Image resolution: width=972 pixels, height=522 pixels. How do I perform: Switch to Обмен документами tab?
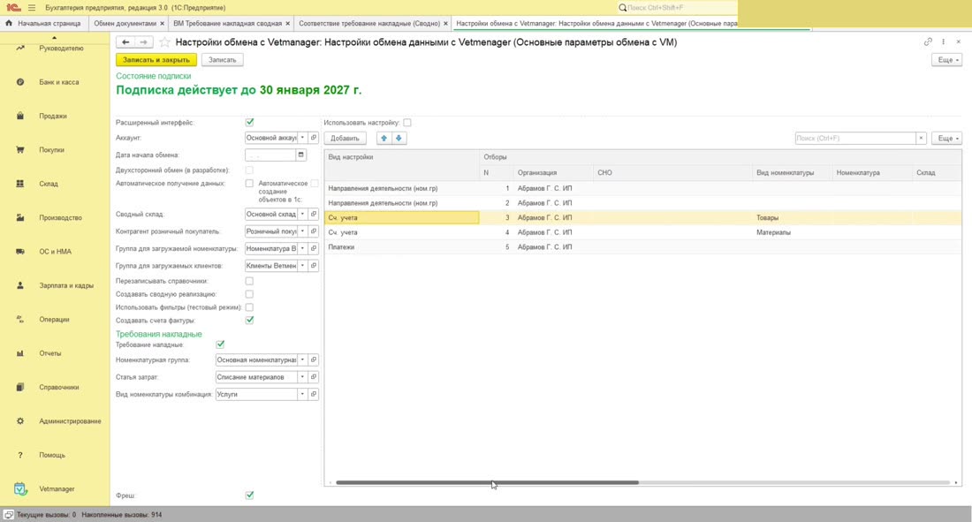click(125, 23)
